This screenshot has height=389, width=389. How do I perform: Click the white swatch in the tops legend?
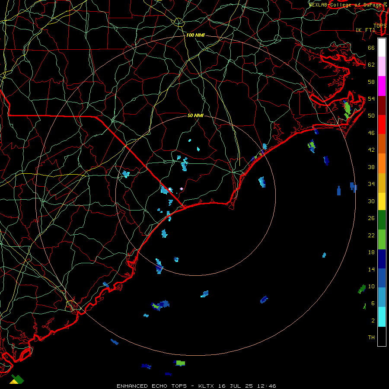382,48
